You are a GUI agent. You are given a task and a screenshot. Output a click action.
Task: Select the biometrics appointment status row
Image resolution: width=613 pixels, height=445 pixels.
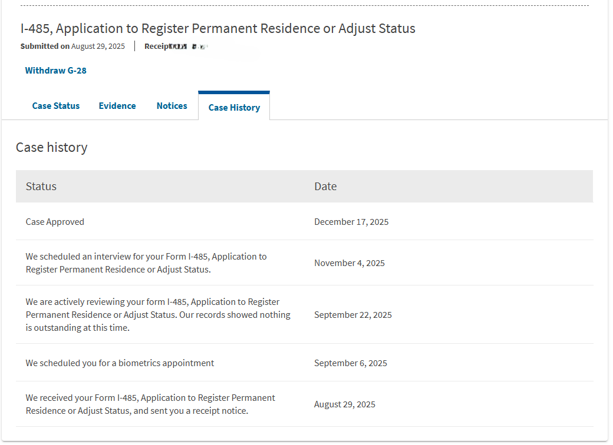[120, 363]
